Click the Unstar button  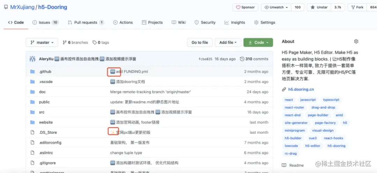319,7
